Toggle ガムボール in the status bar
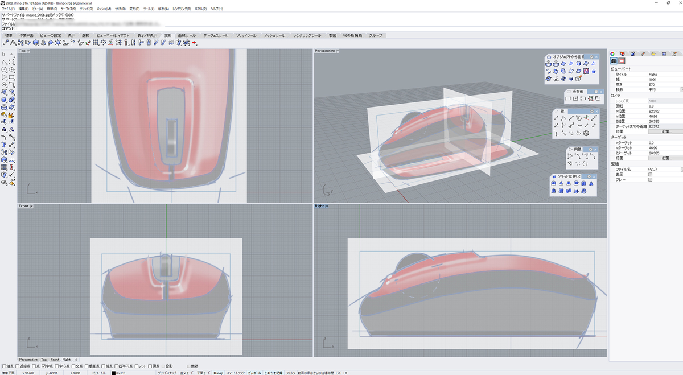Image resolution: width=683 pixels, height=375 pixels. point(254,373)
